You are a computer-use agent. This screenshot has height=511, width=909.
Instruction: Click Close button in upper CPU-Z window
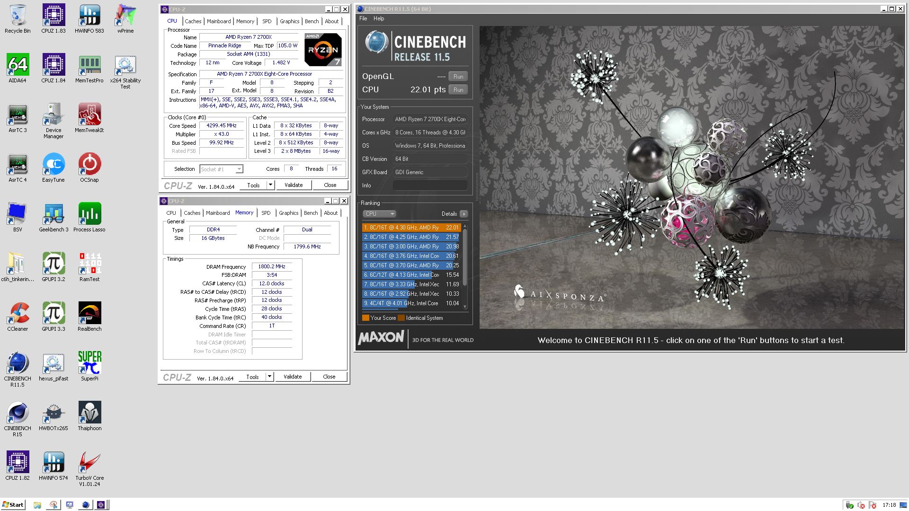(330, 185)
